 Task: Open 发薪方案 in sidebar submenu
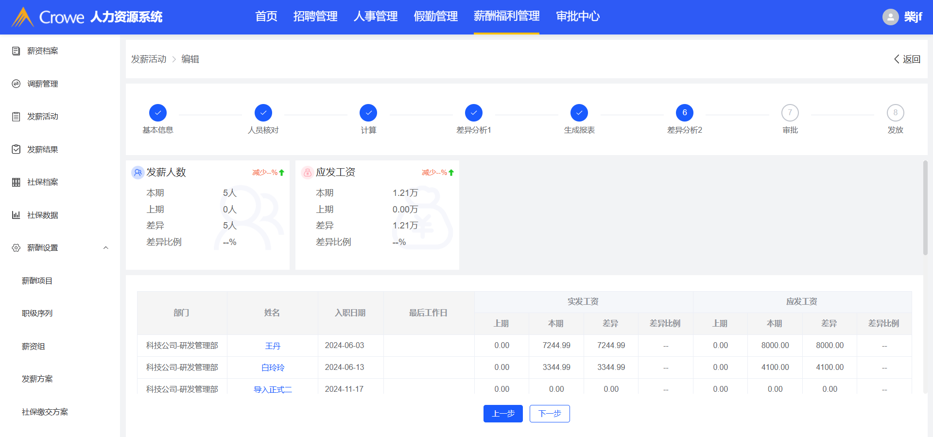point(37,379)
